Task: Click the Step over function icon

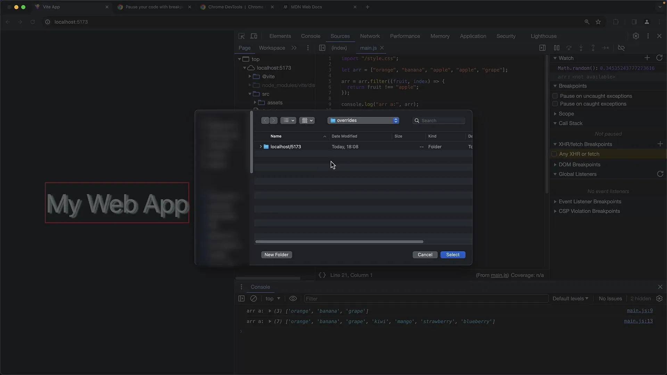Action: click(569, 48)
